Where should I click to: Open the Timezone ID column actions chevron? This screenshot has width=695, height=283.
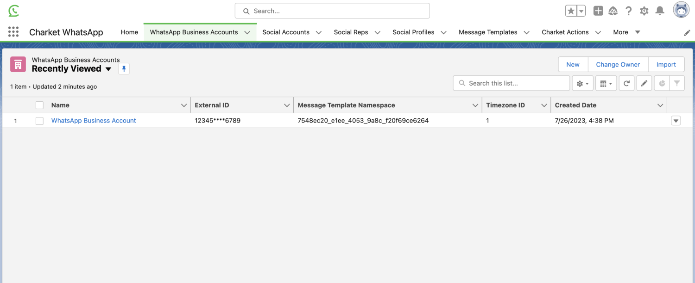tap(544, 105)
